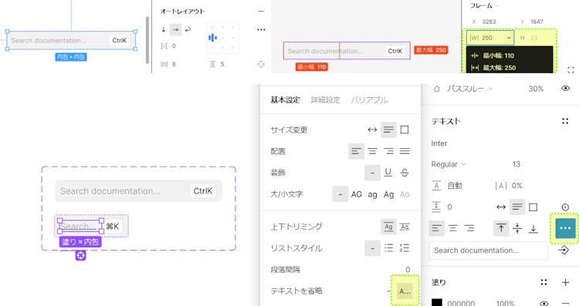Click the Search documentation... text content field
The height and width of the screenshot is (306, 579).
[488, 251]
